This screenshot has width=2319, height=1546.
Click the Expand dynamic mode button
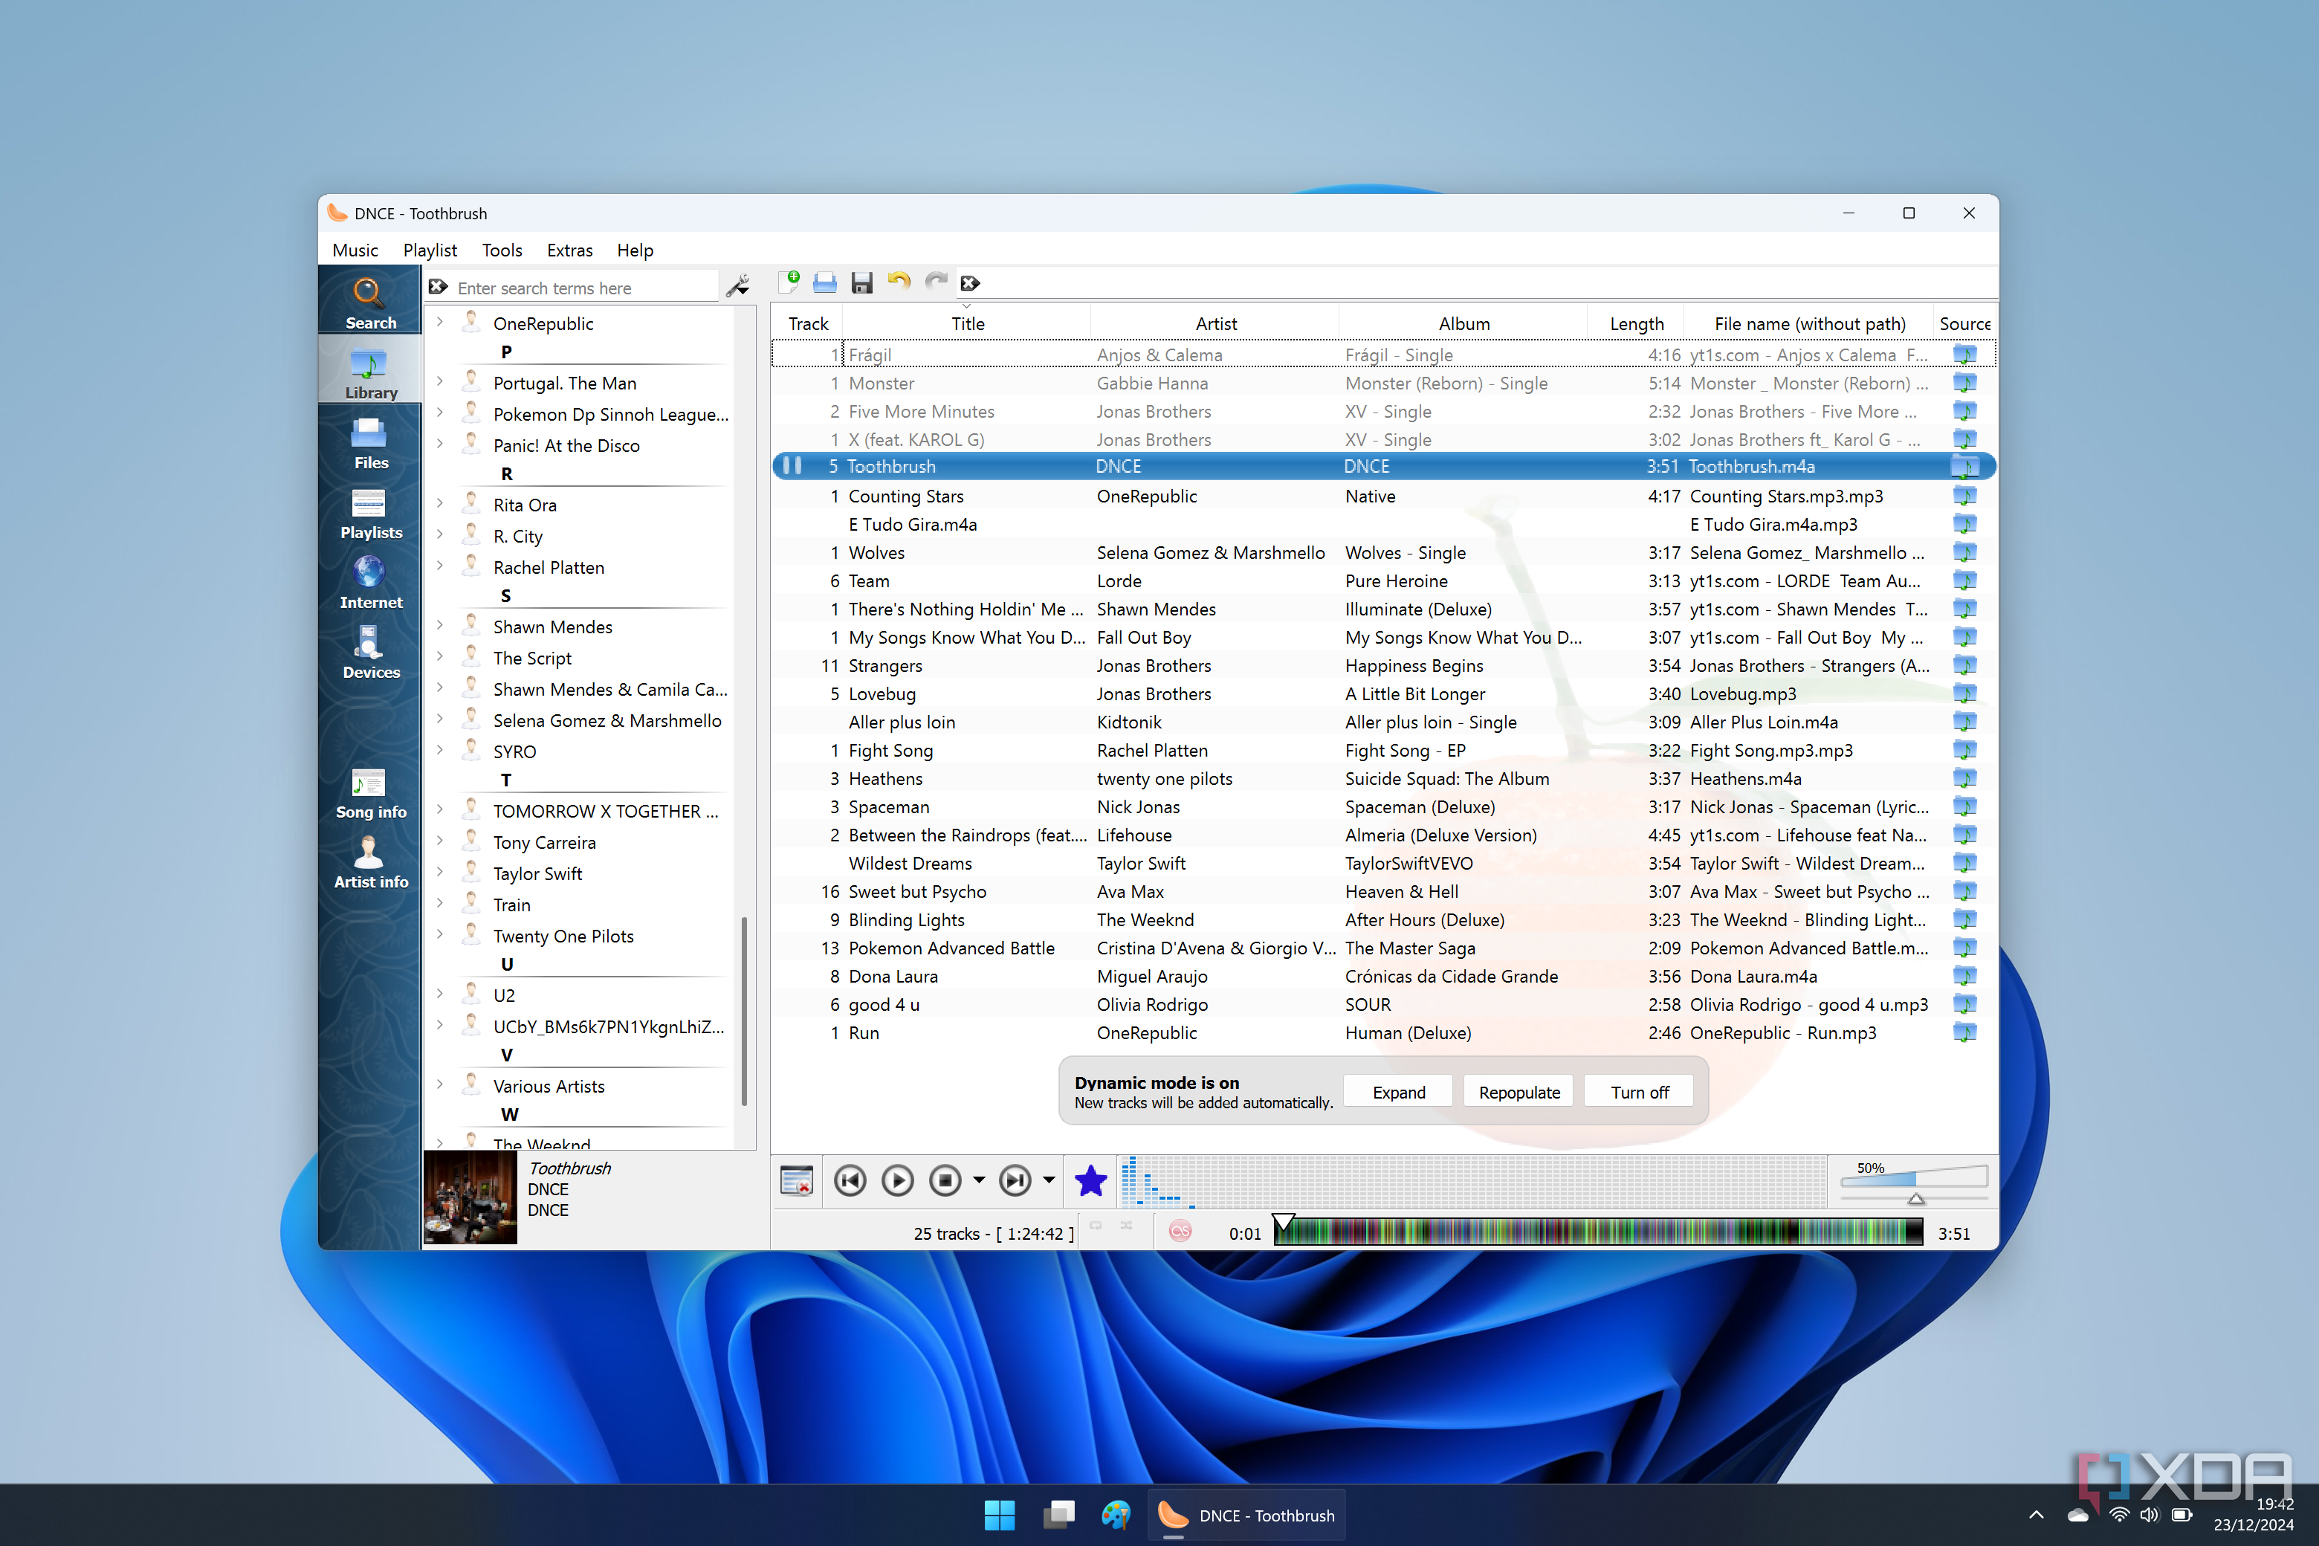click(x=1398, y=1091)
